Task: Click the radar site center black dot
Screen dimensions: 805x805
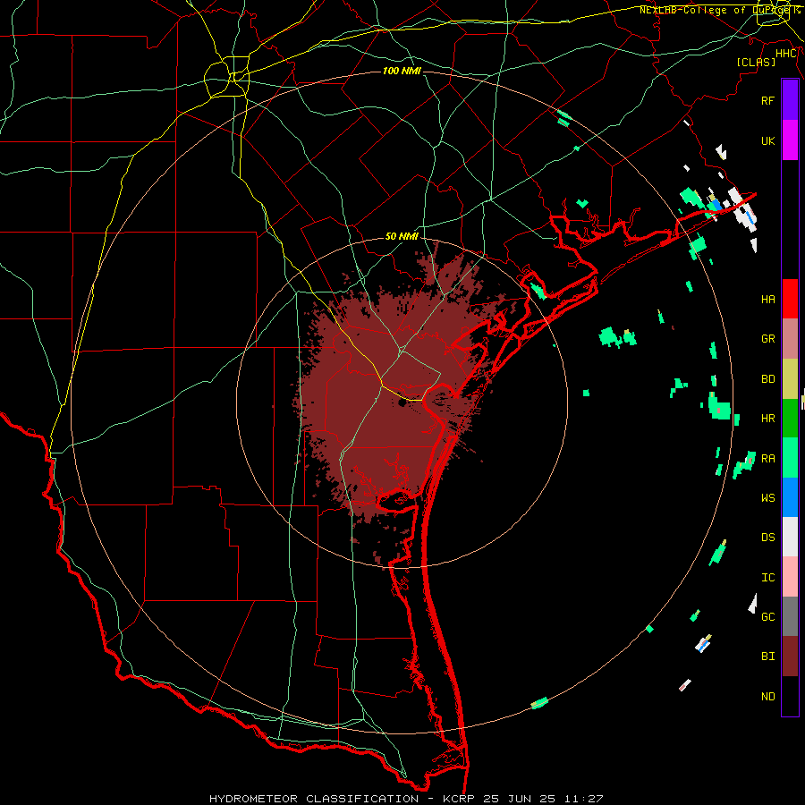Action: click(x=402, y=403)
